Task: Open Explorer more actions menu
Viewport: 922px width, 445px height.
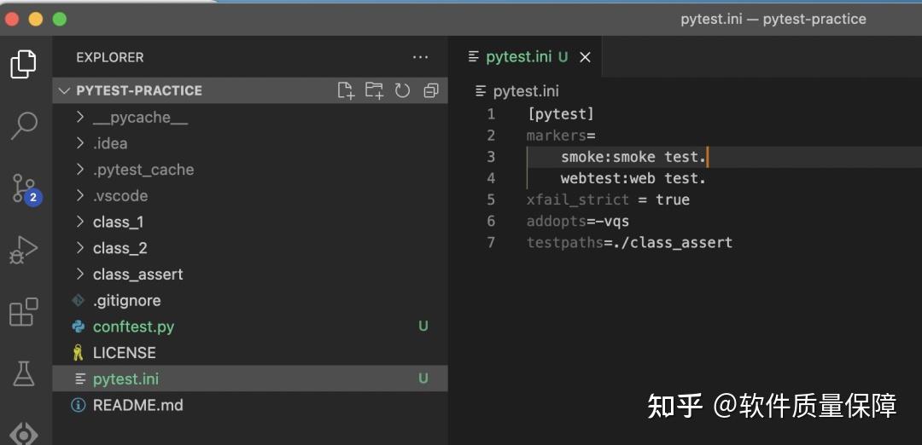Action: (x=420, y=57)
